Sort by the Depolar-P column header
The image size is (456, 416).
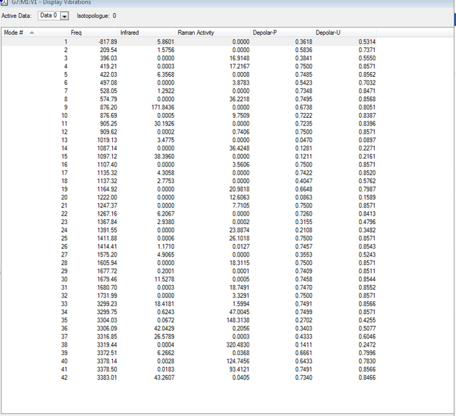click(282, 33)
